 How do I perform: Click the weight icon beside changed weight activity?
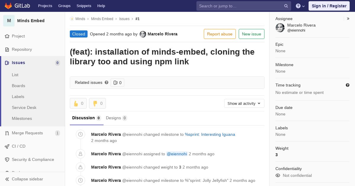point(80,167)
